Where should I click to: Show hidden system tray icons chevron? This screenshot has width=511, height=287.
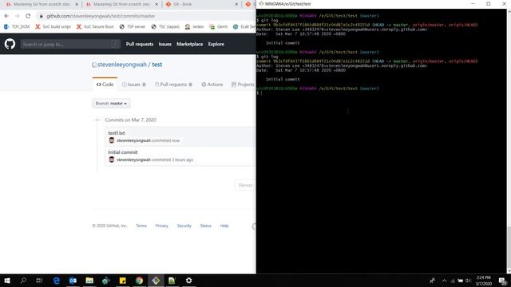click(444, 281)
